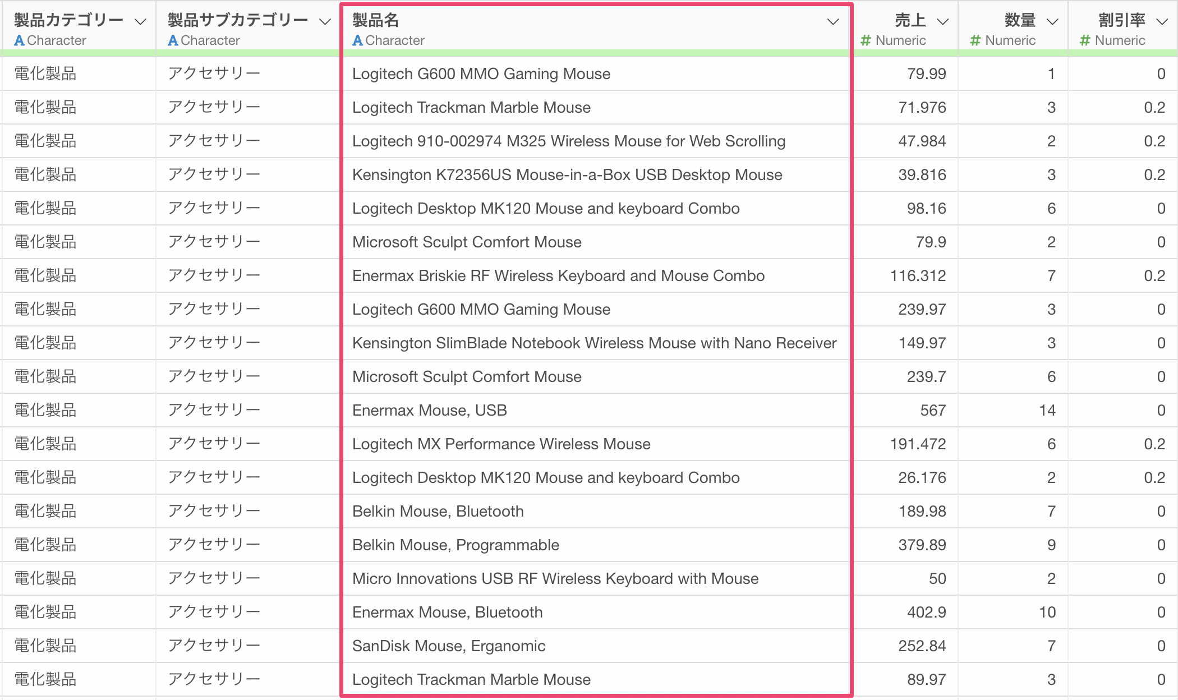
Task: Click the Character type icon under 製品サブカテゴリー
Action: pos(173,40)
